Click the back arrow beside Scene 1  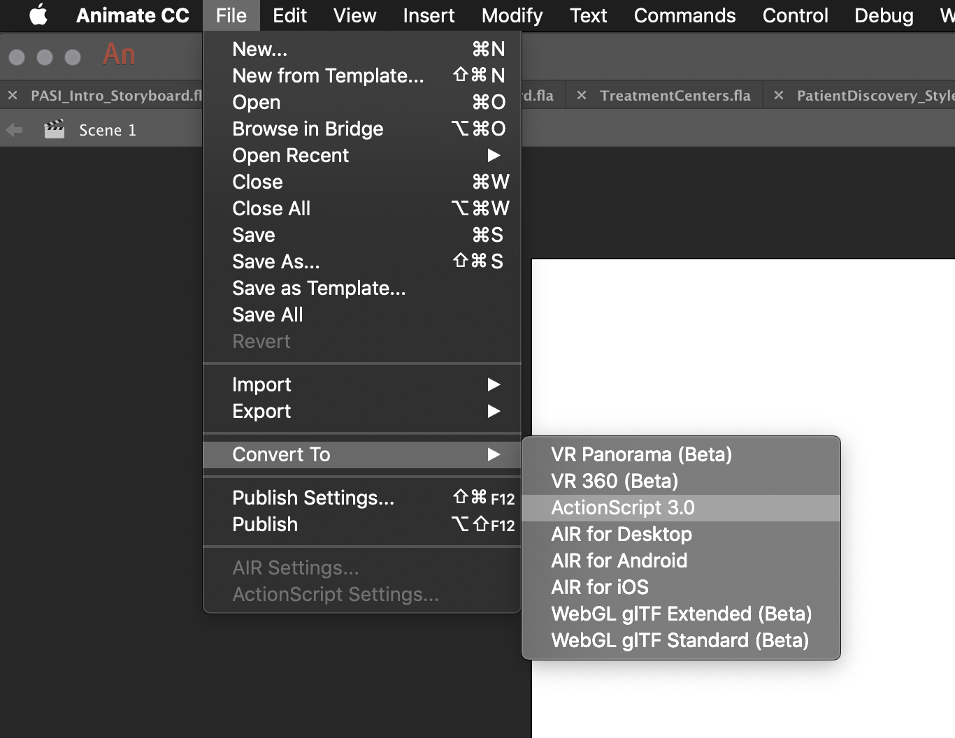[x=14, y=130]
